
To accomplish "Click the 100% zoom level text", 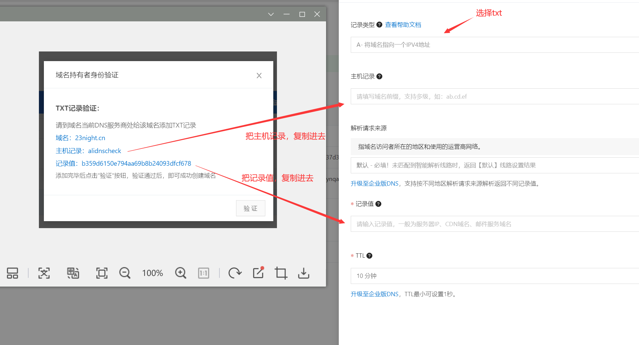I will click(152, 273).
